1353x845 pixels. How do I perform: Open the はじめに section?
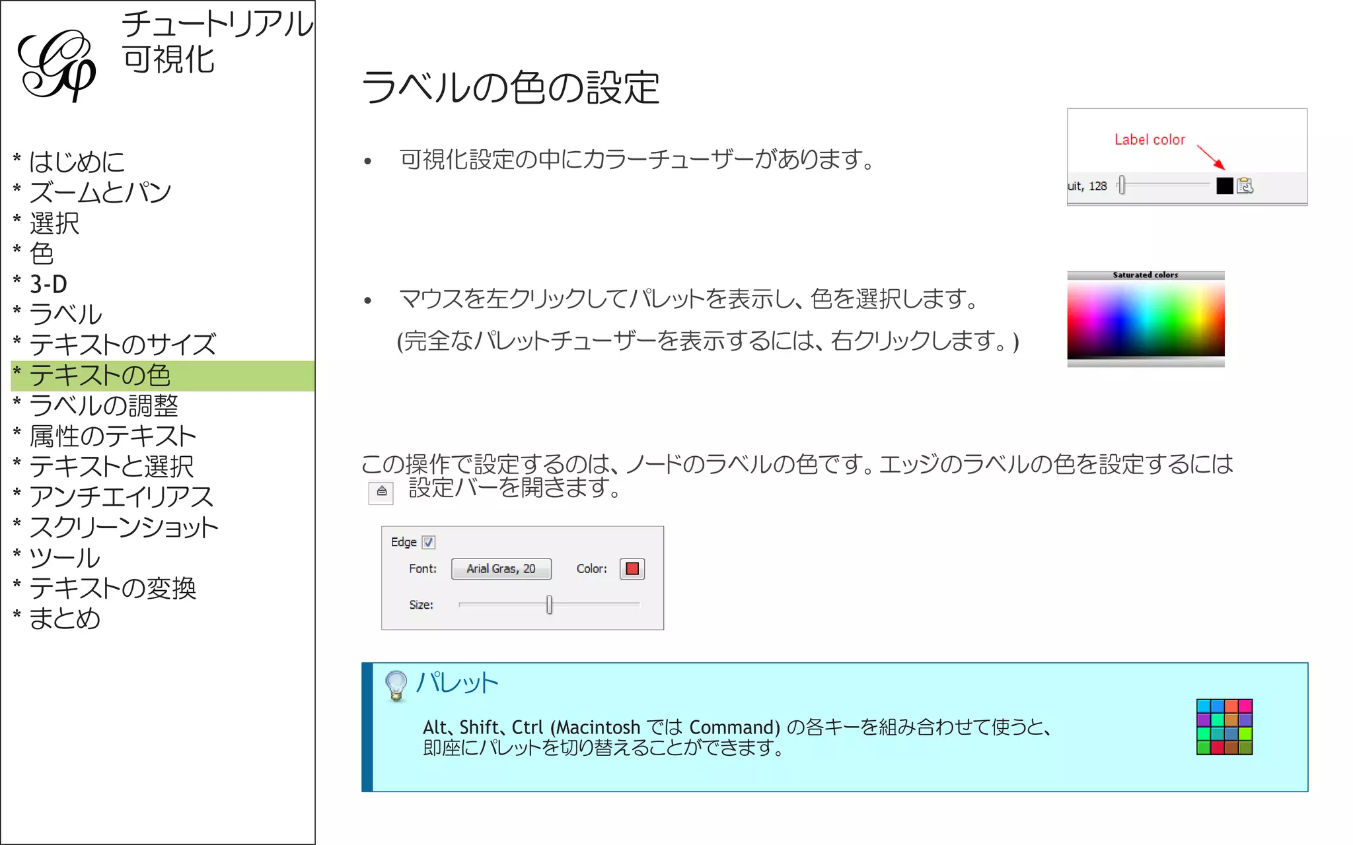coord(77,162)
